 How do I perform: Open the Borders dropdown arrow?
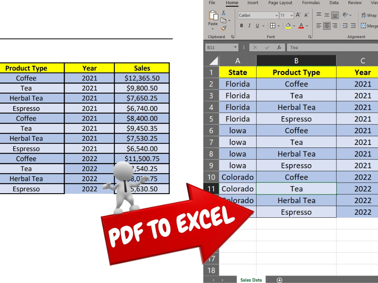tap(279, 26)
